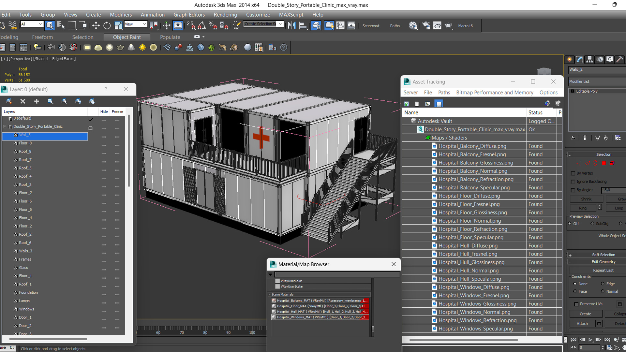
Task: Click the Align tool icon
Action: pos(303,25)
